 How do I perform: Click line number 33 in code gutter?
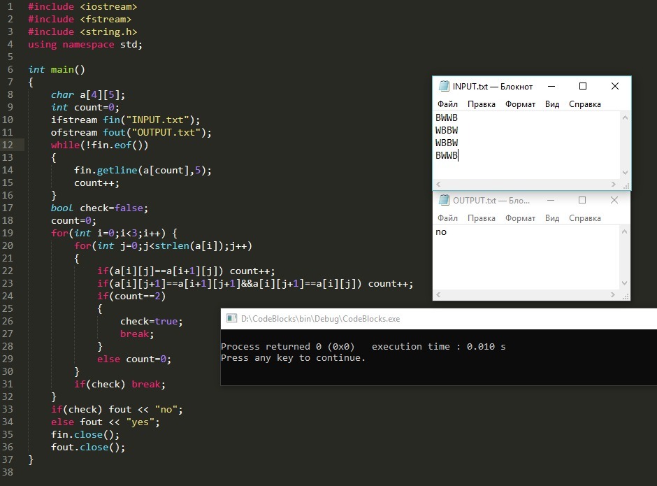[x=8, y=409]
